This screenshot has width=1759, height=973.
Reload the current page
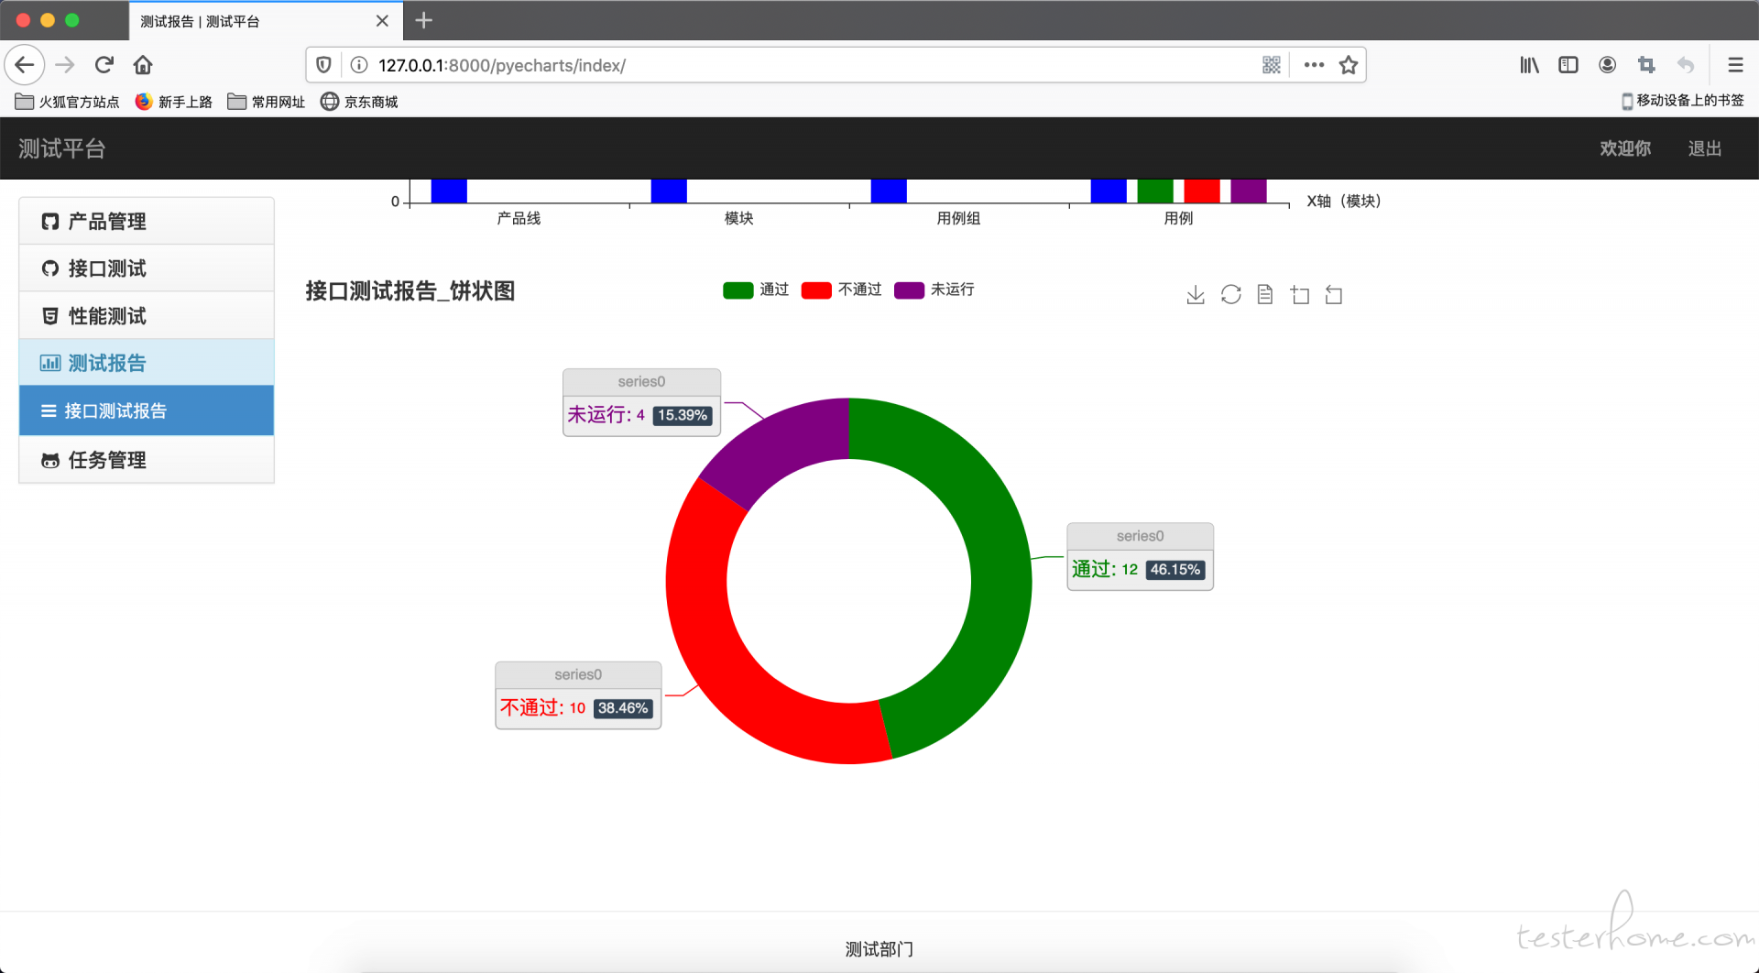[x=104, y=65]
